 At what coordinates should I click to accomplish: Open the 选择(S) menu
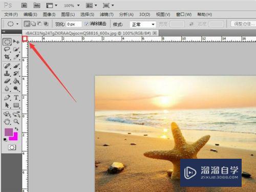pos(88,14)
